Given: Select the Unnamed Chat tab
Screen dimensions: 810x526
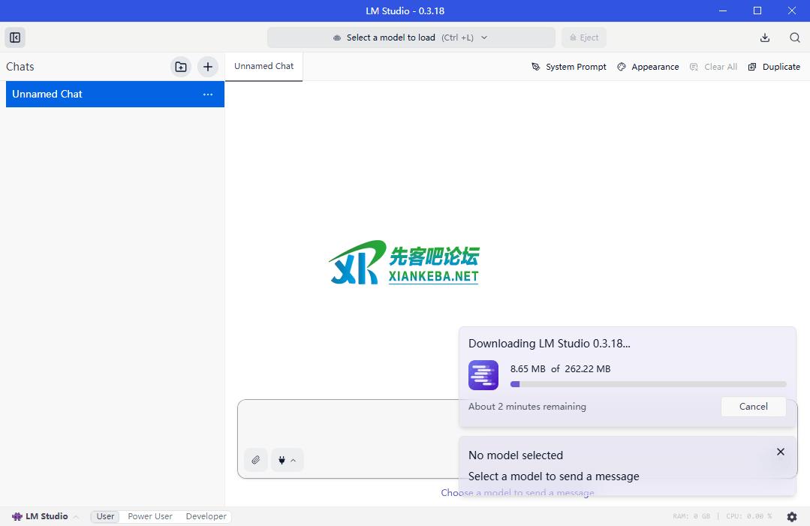Looking at the screenshot, I should pyautogui.click(x=263, y=66).
